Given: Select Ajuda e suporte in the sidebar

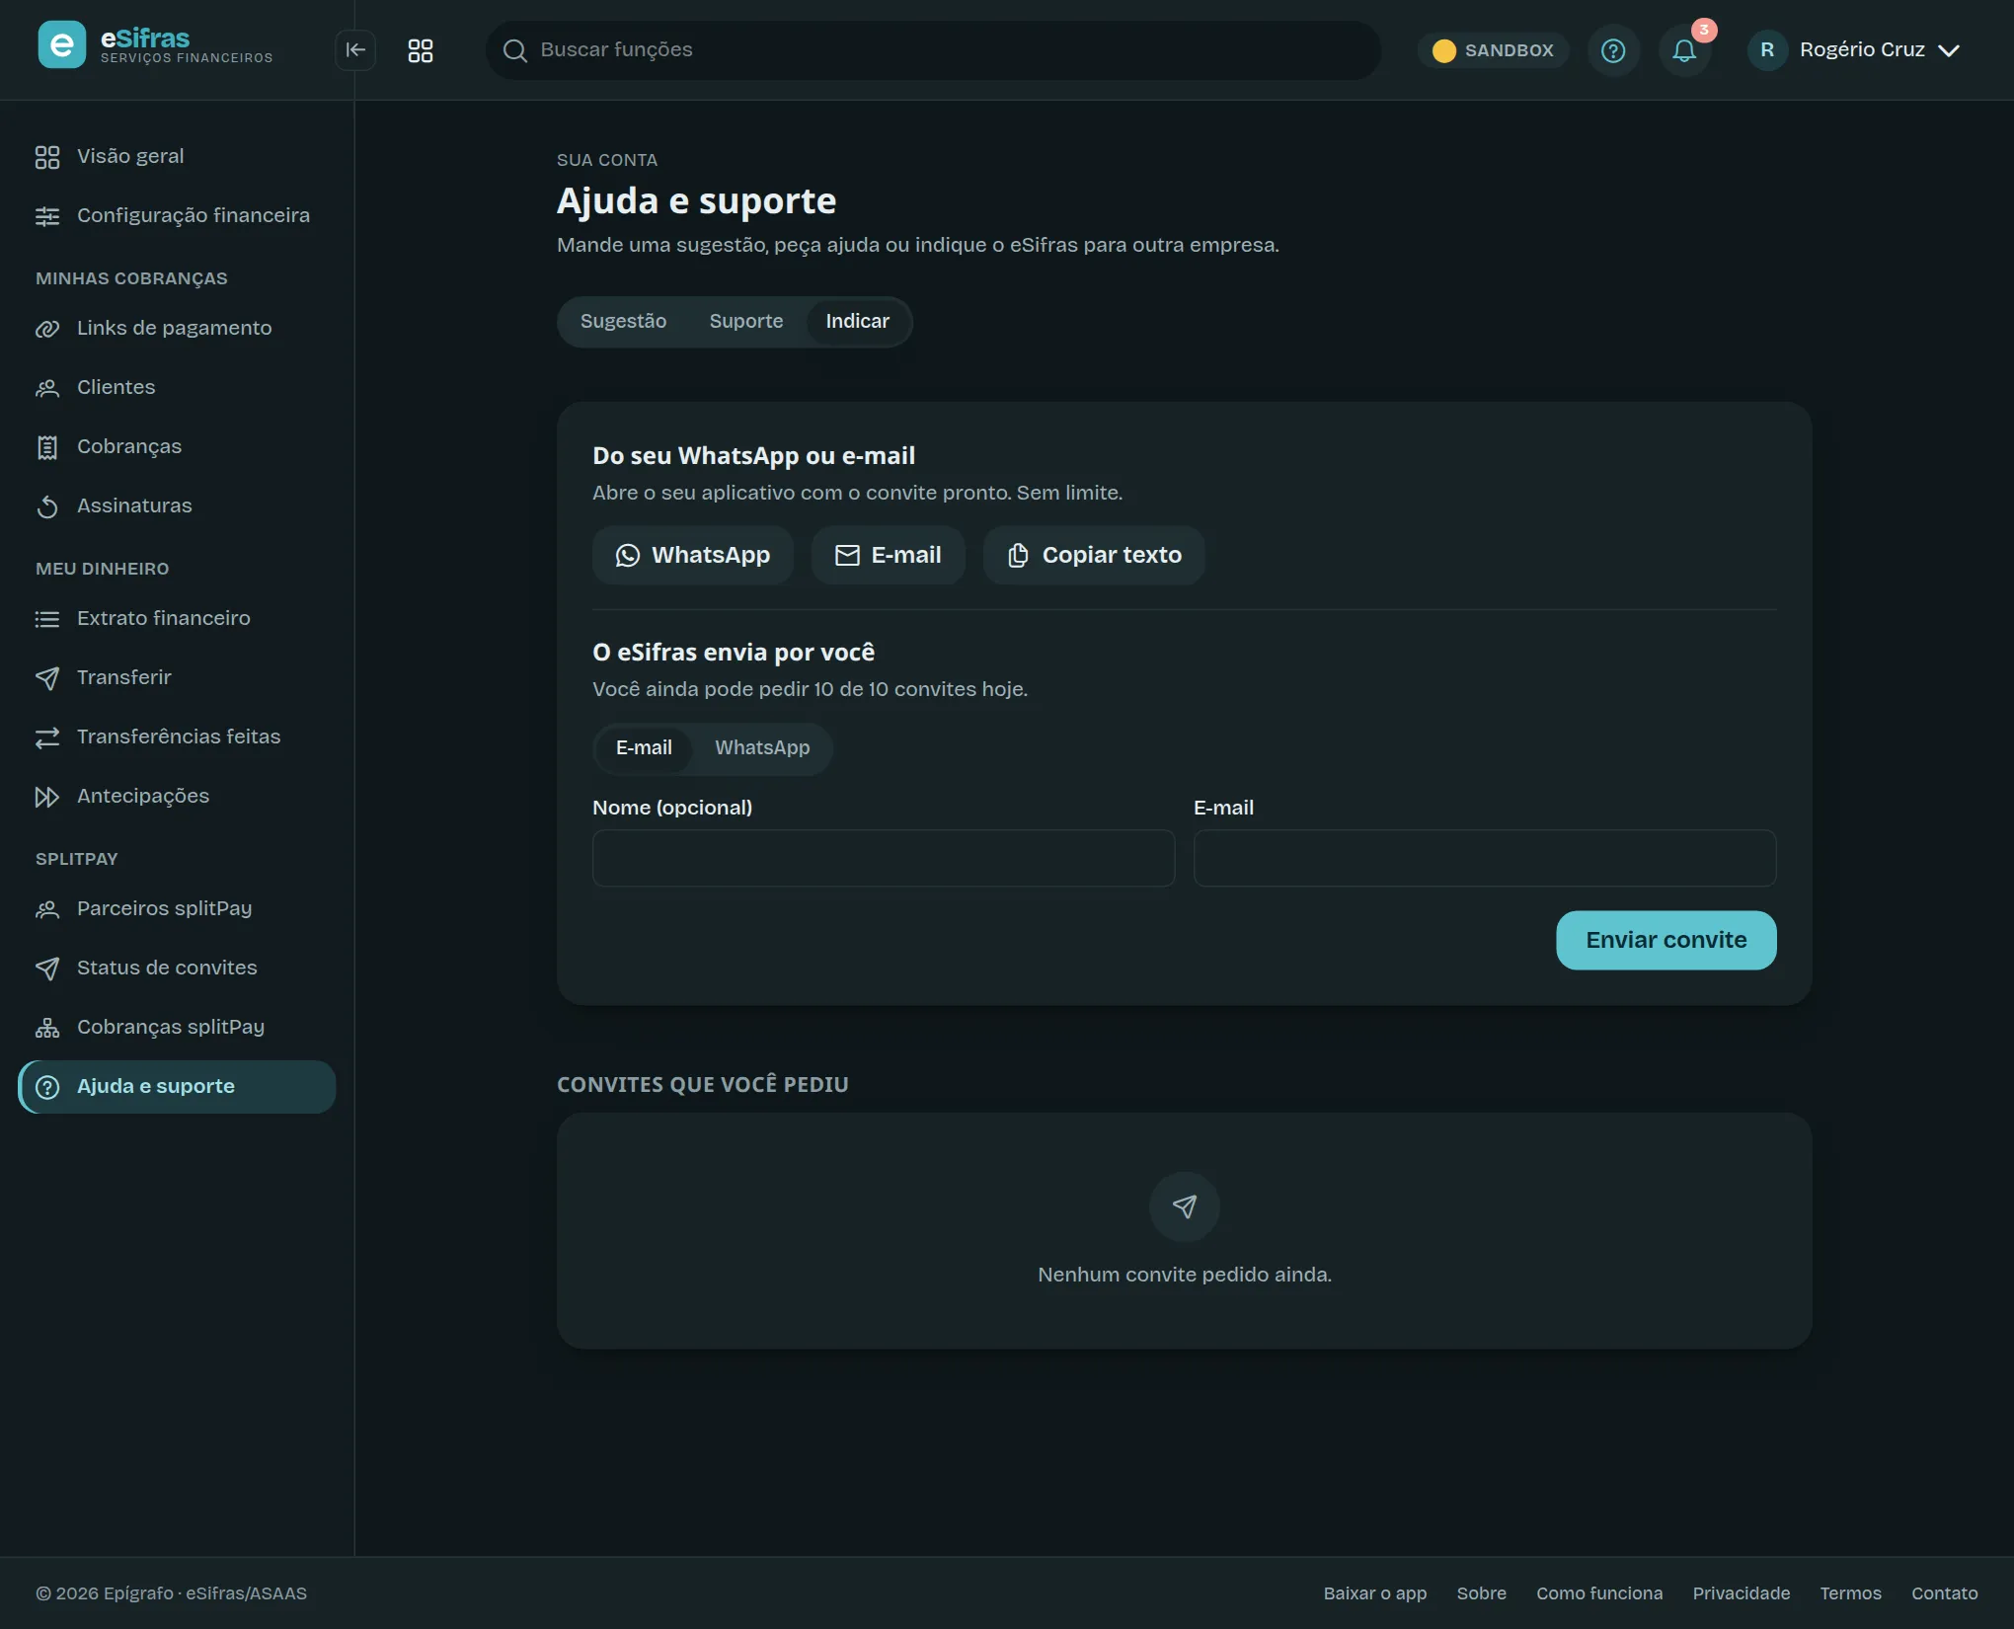Looking at the screenshot, I should [x=178, y=1087].
